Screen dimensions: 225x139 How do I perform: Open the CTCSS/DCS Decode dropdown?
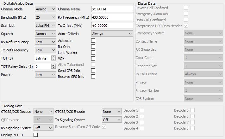coord(43,112)
